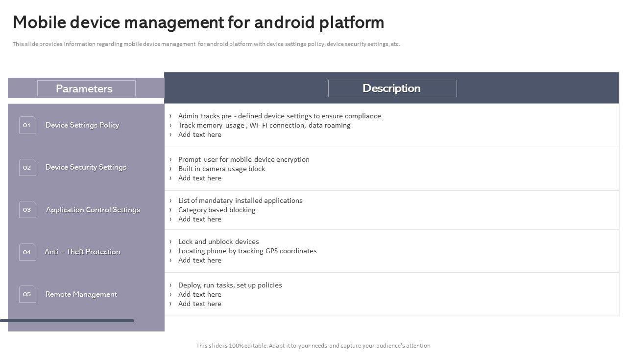The image size is (627, 352).
Task: Select the Device Security Settings label
Action: pos(86,167)
